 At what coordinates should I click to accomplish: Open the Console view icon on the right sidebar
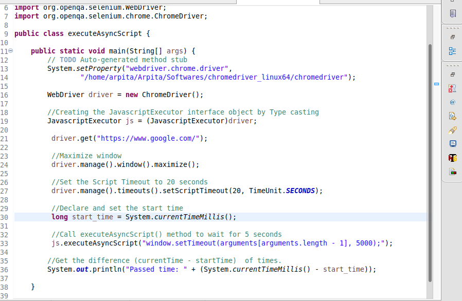click(452, 144)
